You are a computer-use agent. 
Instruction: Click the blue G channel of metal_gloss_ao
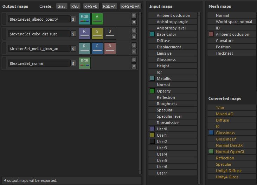pos(97,48)
